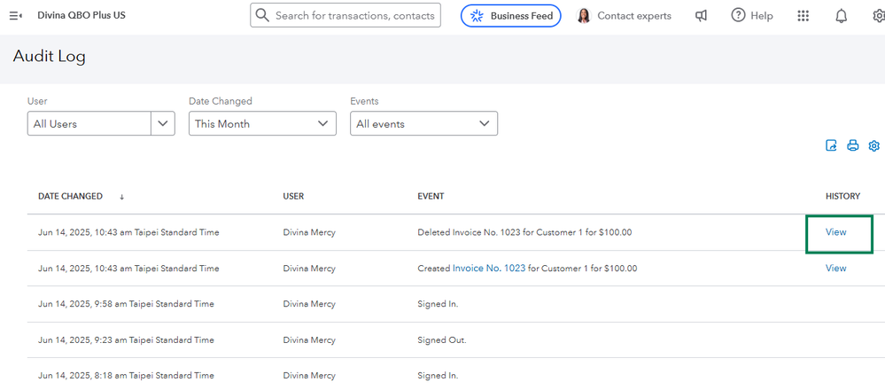
Task: Open the notifications bell
Action: tap(841, 16)
